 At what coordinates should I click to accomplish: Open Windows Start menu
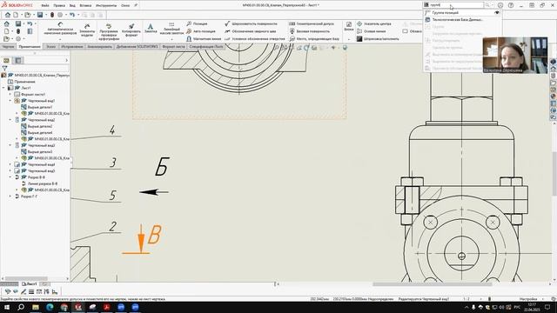[x=6, y=307]
